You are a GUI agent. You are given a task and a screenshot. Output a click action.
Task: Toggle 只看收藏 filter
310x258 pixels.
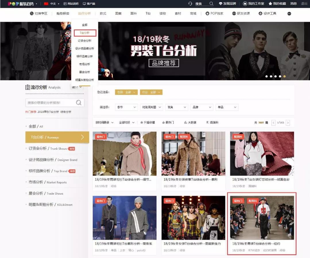point(148,123)
